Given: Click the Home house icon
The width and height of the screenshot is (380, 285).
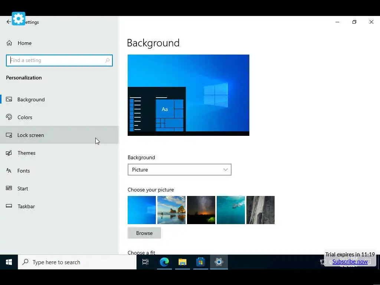Looking at the screenshot, I should point(9,43).
